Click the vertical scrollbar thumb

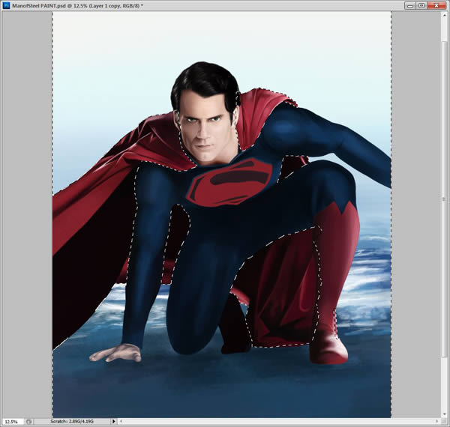pos(444,199)
